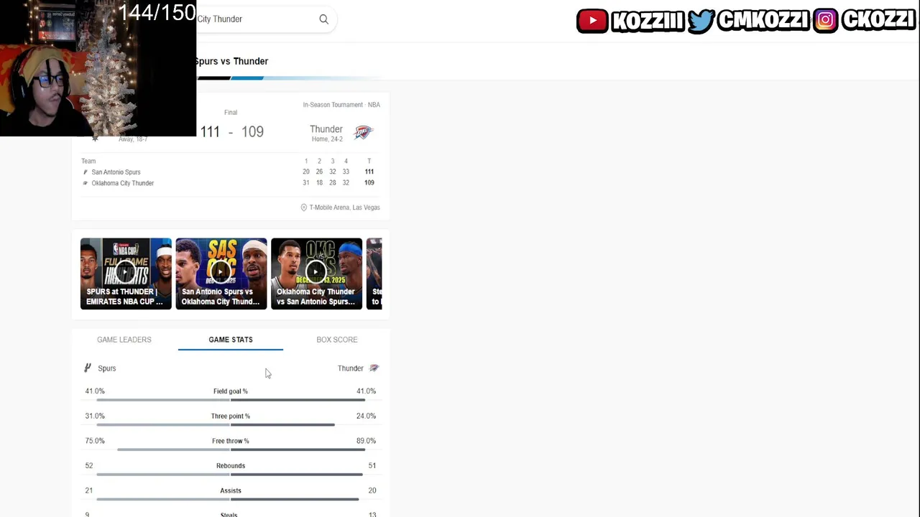
Task: Play the Oklahoma City Thunder vs Spurs video
Action: pyautogui.click(x=316, y=274)
